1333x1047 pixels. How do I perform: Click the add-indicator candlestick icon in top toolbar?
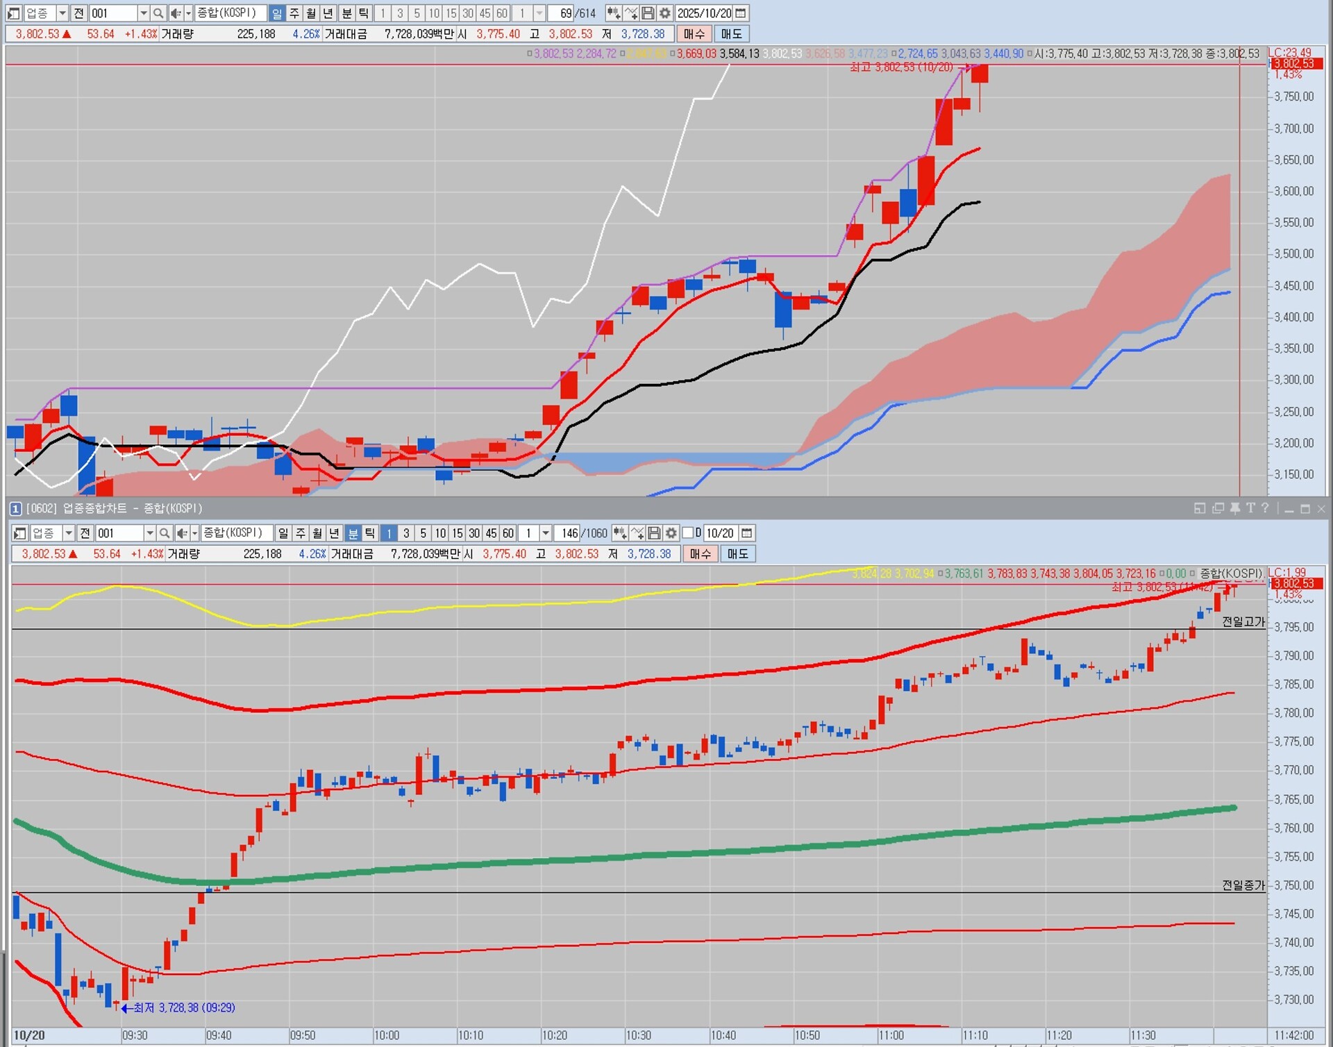point(614,13)
